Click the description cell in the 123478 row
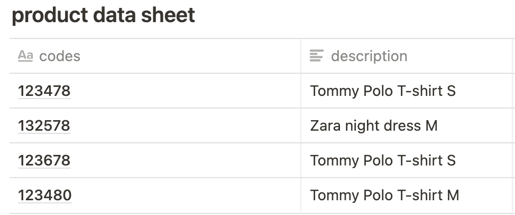The width and height of the screenshot is (515, 215). pyautogui.click(x=382, y=91)
